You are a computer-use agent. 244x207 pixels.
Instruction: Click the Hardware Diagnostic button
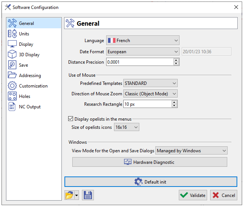[149, 162]
